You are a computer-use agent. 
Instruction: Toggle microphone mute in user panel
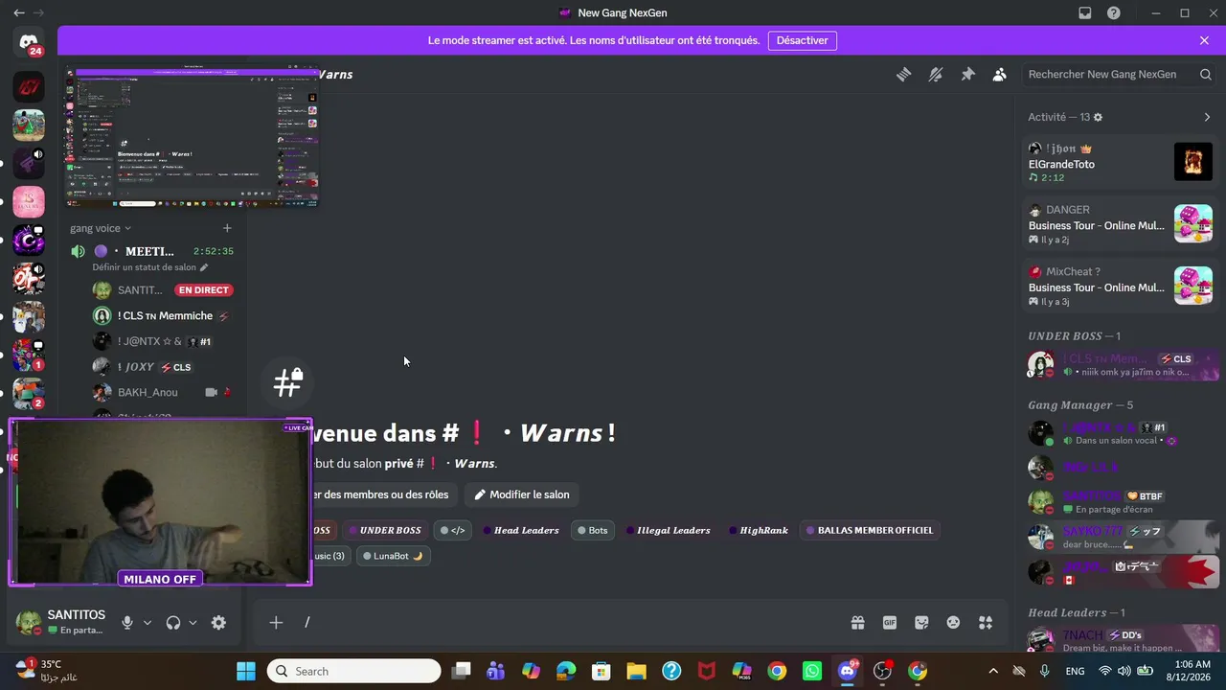pyautogui.click(x=126, y=623)
